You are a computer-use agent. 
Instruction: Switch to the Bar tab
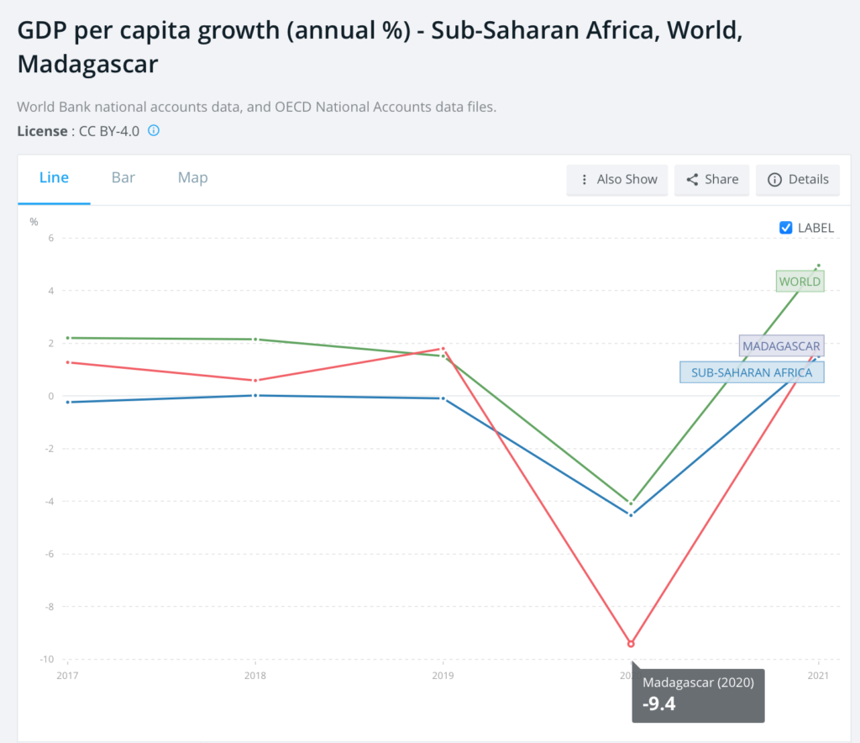click(x=123, y=178)
